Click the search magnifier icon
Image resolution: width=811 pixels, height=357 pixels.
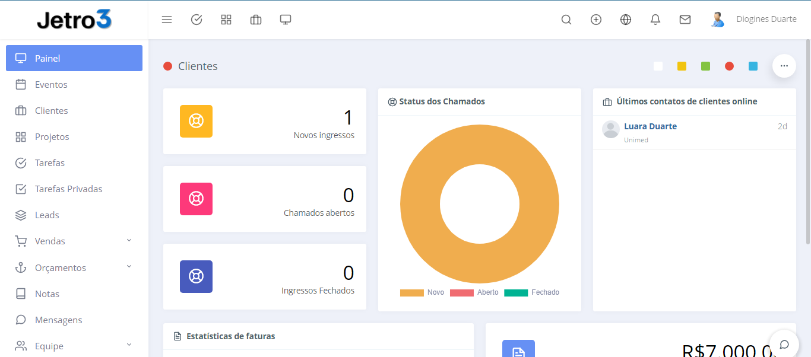[x=566, y=20]
